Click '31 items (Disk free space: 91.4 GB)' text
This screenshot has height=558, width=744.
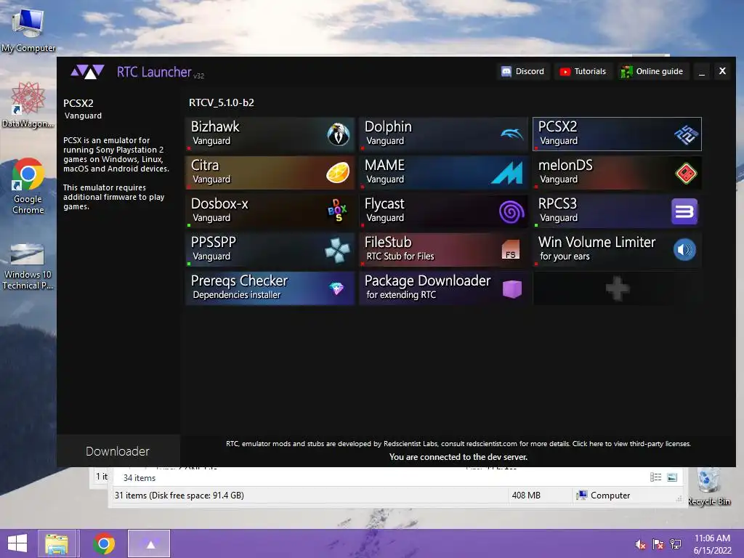179,496
